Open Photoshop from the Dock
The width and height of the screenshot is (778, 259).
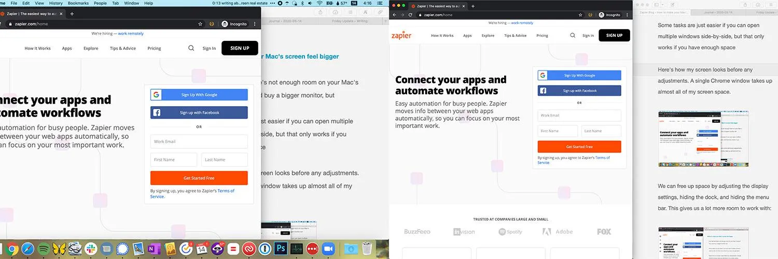click(x=281, y=249)
